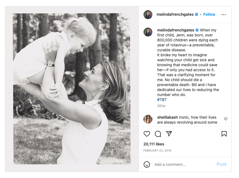Click the caption author avatar
The image size is (239, 178).
click(148, 32)
